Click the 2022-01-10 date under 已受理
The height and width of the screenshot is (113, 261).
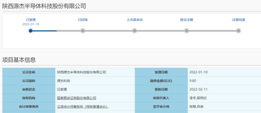pyautogui.click(x=31, y=24)
